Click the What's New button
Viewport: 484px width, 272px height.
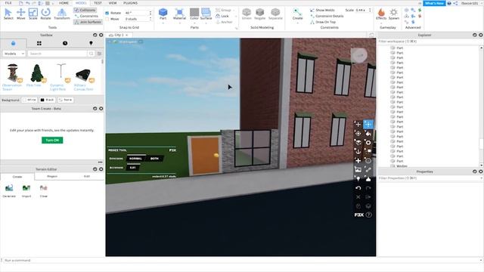tap(434, 3)
